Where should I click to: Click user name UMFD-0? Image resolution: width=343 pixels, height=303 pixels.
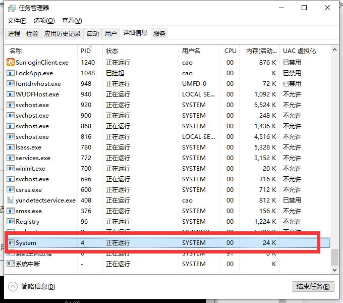click(x=194, y=84)
